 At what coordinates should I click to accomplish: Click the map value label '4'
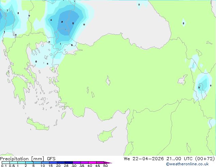51,20
